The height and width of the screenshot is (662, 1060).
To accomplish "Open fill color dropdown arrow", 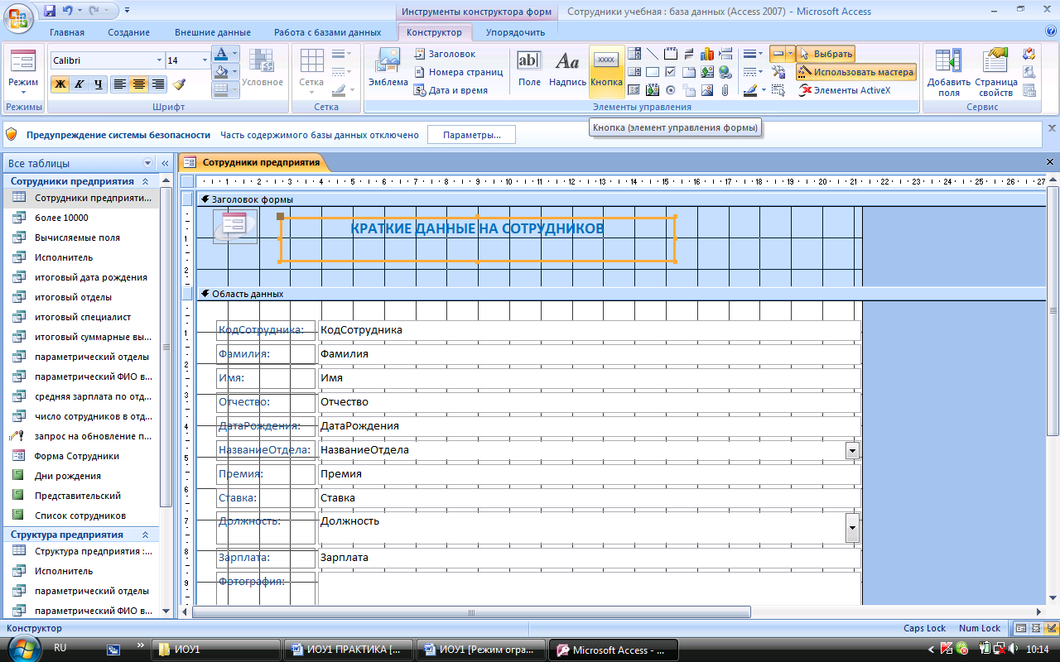I will 234,71.
